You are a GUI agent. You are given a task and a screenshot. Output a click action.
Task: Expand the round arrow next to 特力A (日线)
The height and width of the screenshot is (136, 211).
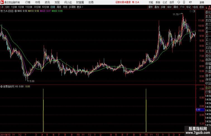coord(16,11)
